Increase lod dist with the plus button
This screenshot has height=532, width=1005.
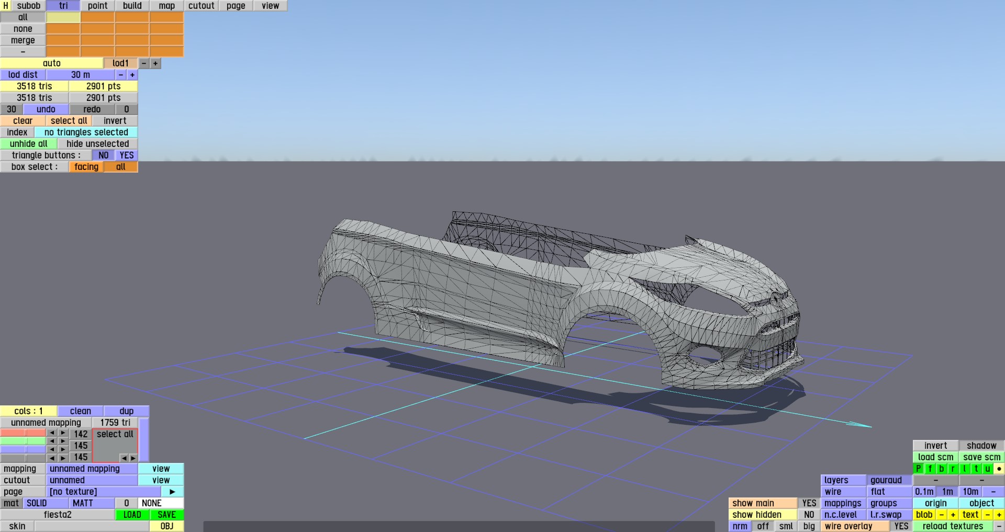click(132, 75)
